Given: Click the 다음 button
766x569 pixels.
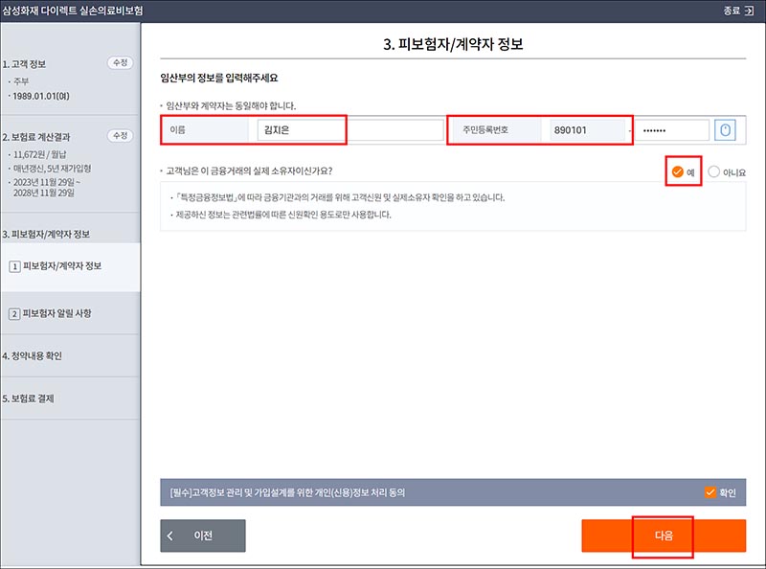Looking at the screenshot, I should pos(664,536).
